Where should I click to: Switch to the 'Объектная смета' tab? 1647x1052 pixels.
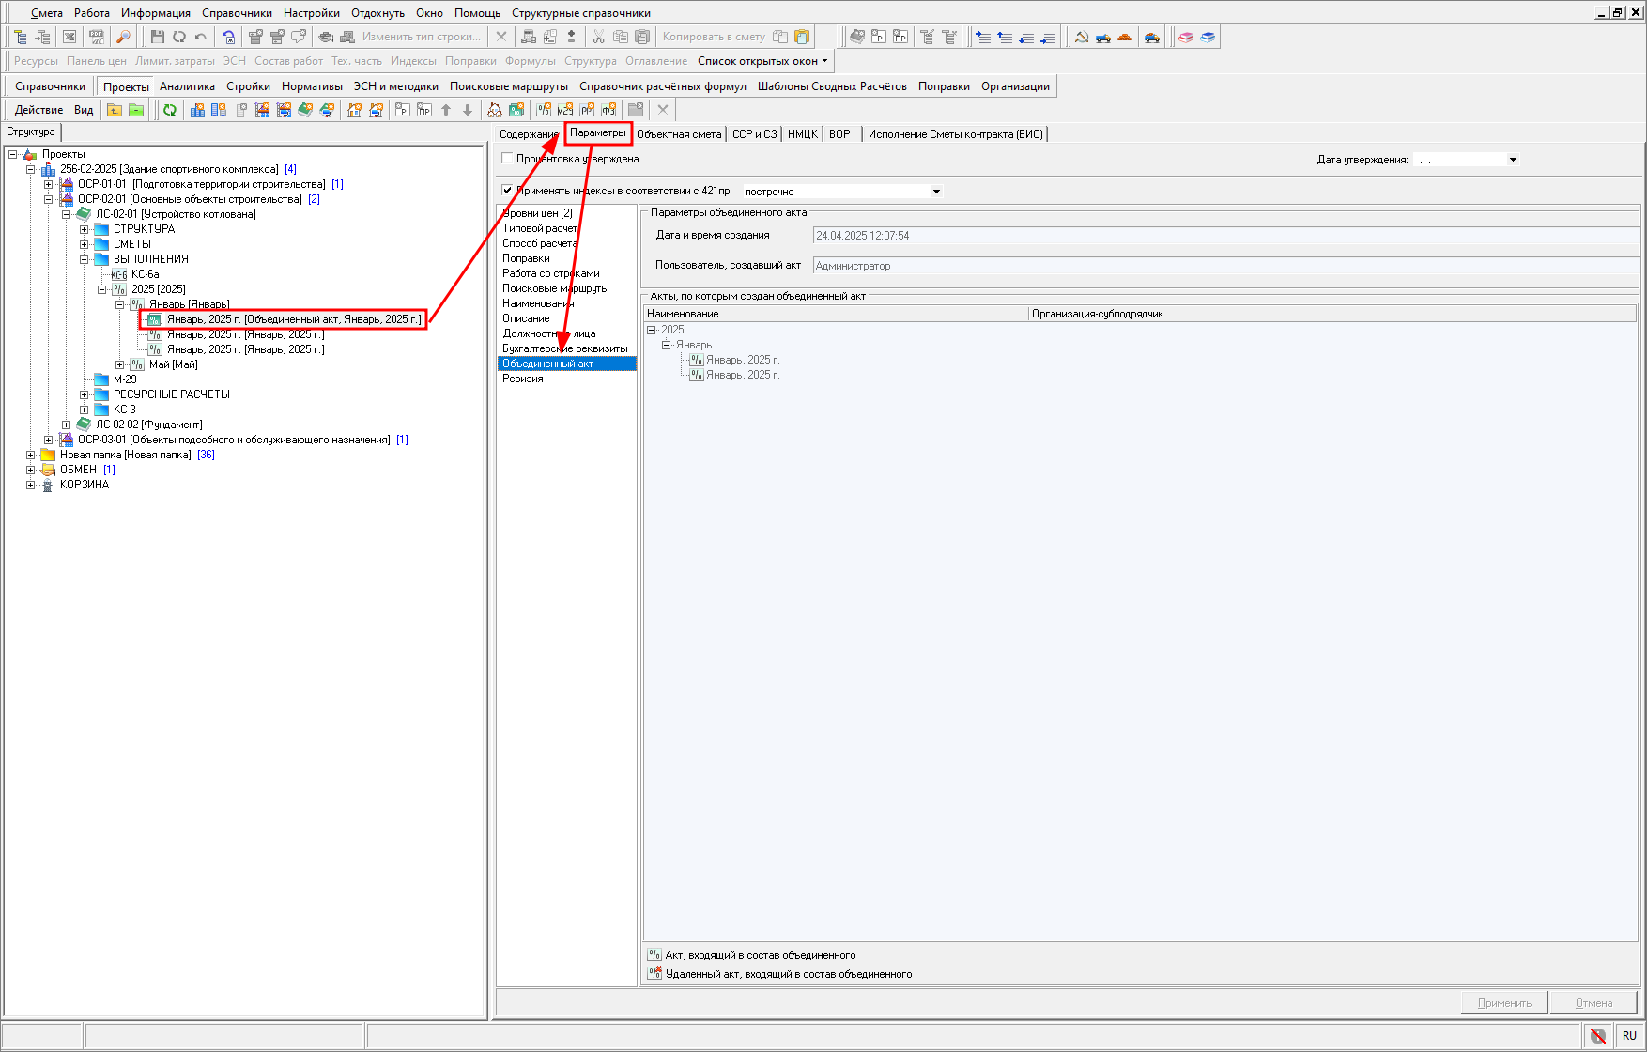pyautogui.click(x=679, y=134)
